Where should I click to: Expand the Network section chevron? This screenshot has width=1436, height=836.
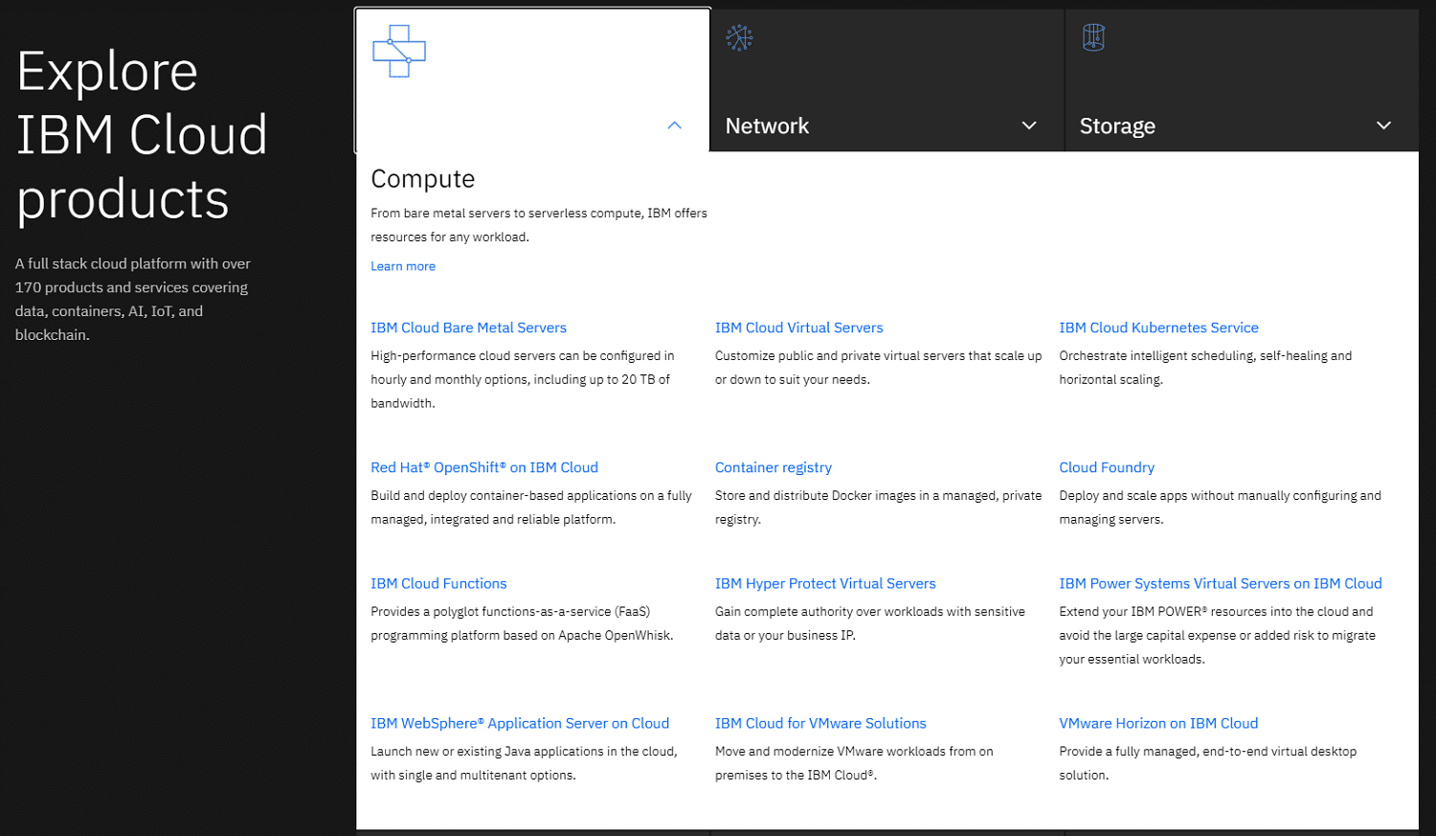click(x=1029, y=124)
